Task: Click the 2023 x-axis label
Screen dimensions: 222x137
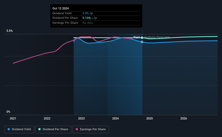Action: (81, 118)
